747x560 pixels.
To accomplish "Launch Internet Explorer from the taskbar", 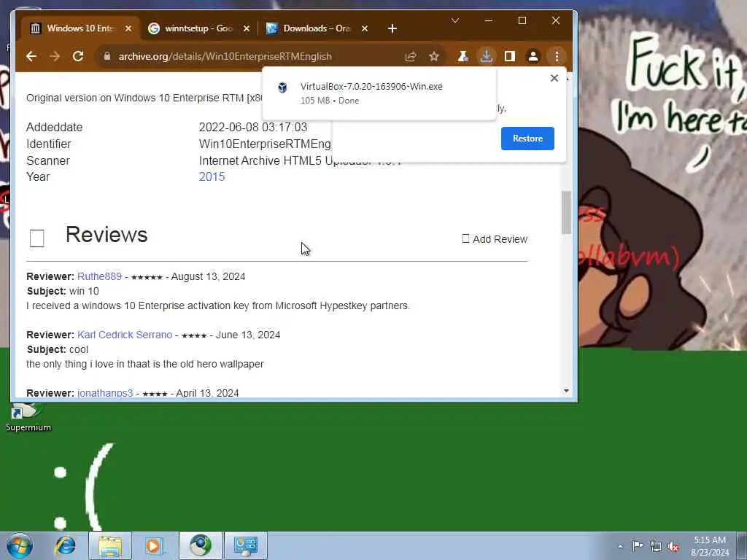I will [x=65, y=545].
